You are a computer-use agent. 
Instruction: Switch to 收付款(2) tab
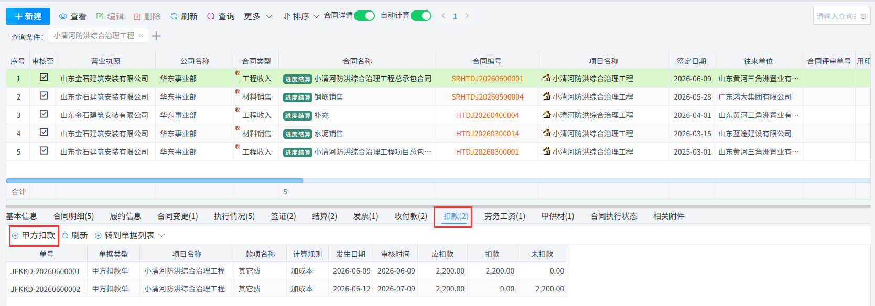[x=411, y=216]
